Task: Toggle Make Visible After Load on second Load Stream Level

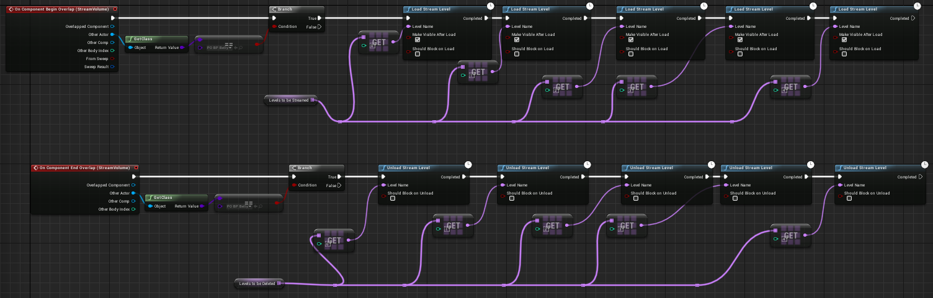Action: pos(516,40)
